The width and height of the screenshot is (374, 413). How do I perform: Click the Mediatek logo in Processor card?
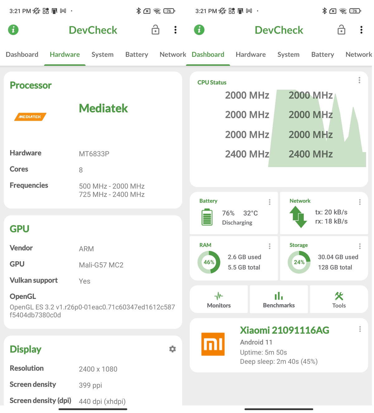point(30,117)
